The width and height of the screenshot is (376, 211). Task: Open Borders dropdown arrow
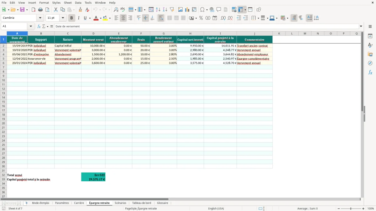(x=258, y=18)
